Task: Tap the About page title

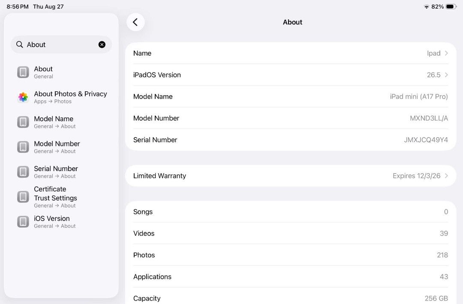Action: (x=293, y=22)
